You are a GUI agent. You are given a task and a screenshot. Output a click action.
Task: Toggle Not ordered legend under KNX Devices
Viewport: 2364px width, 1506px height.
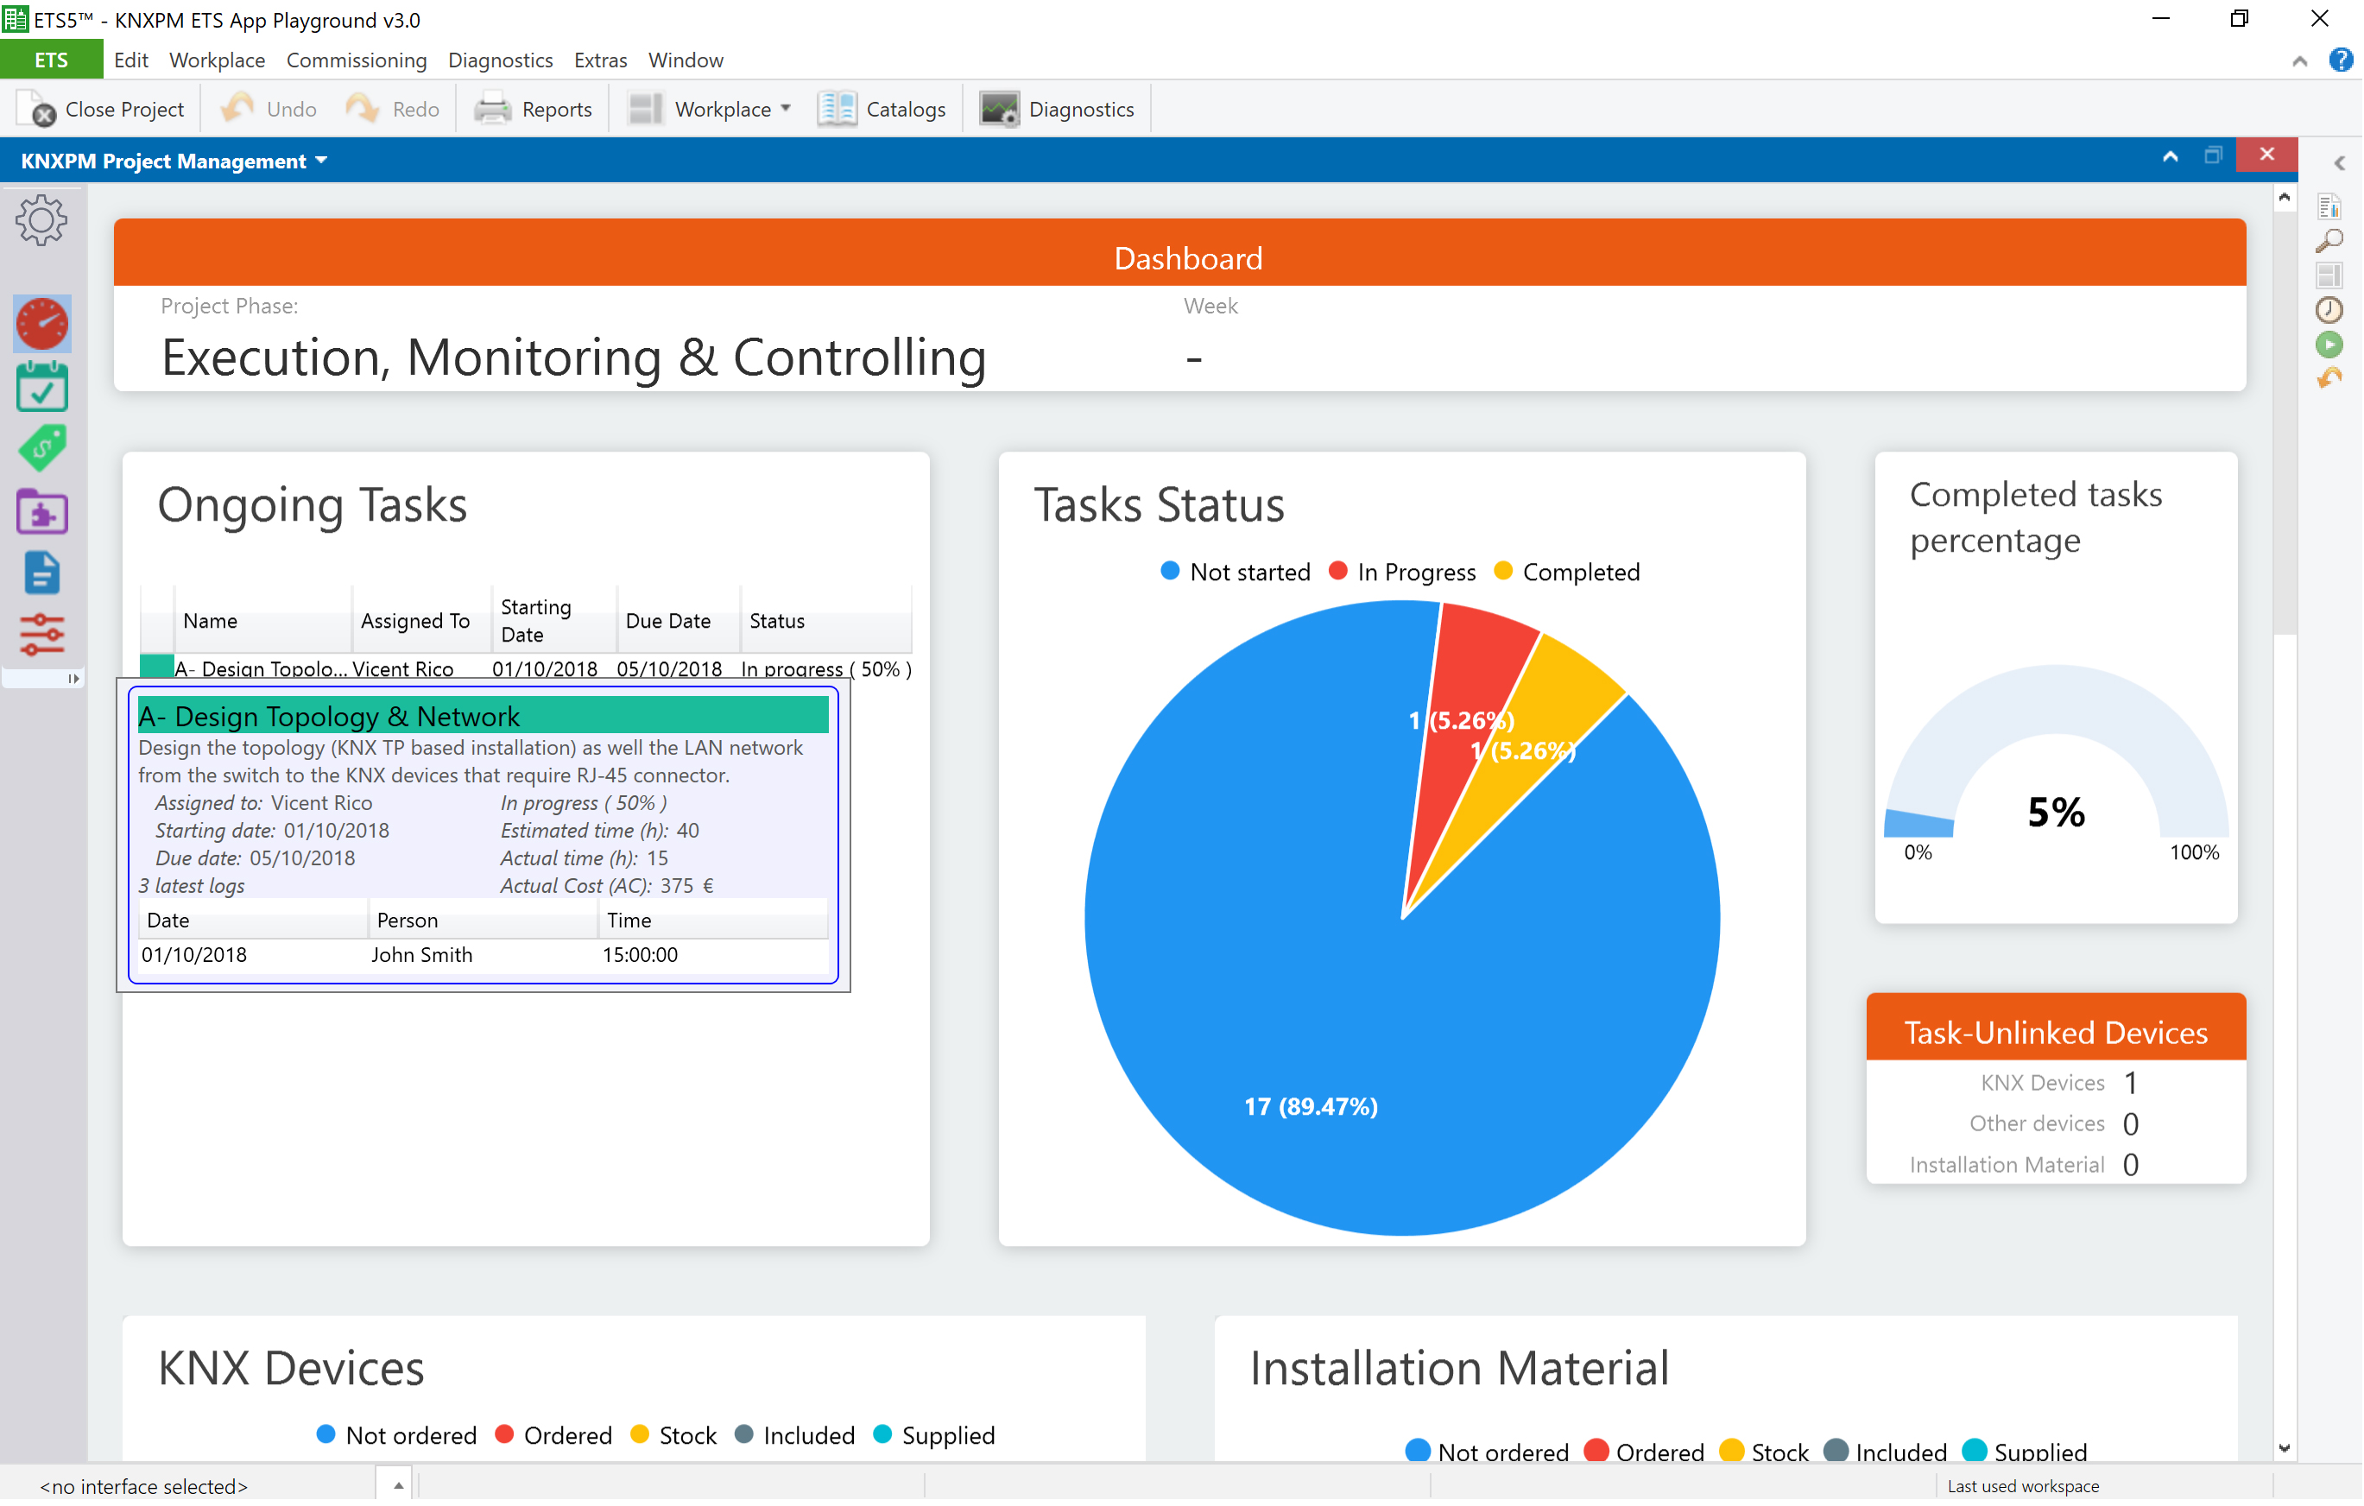pos(396,1436)
